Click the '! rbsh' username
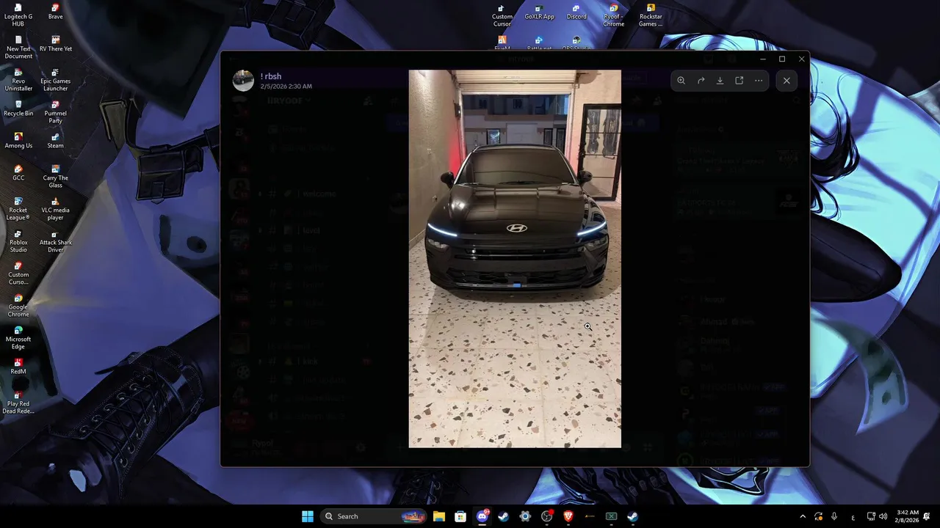940x528 pixels. [270, 76]
